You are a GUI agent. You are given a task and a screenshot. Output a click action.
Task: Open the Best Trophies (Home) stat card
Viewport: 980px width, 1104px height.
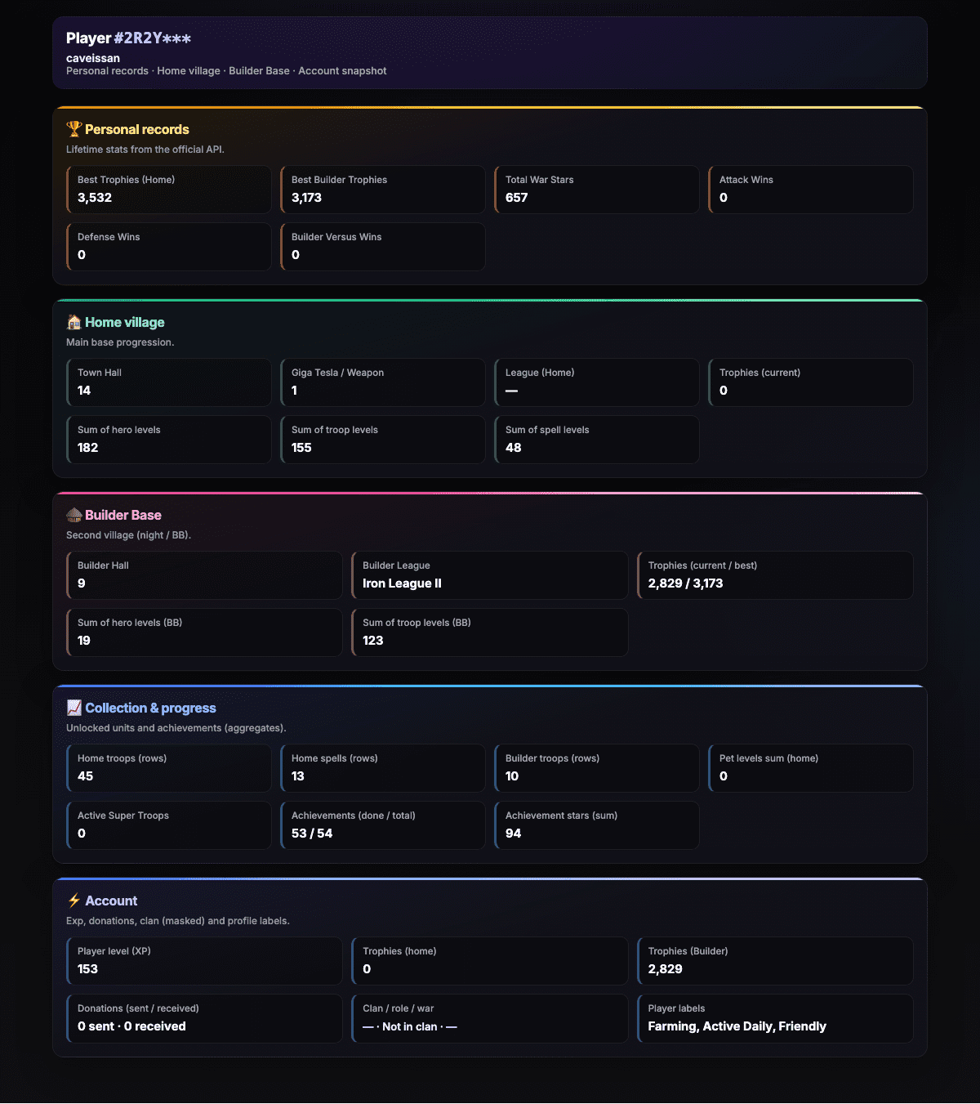tap(169, 190)
